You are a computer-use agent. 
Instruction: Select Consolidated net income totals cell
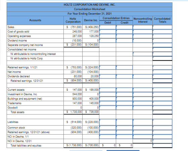(162, 50)
